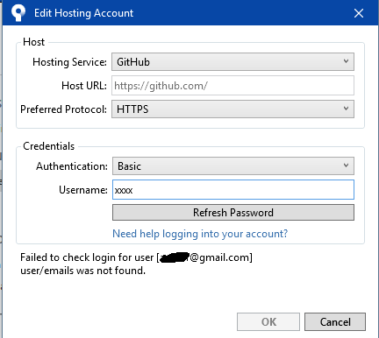
Task: Click the arrow on the Hosting Service combo box
Action: 346,61
